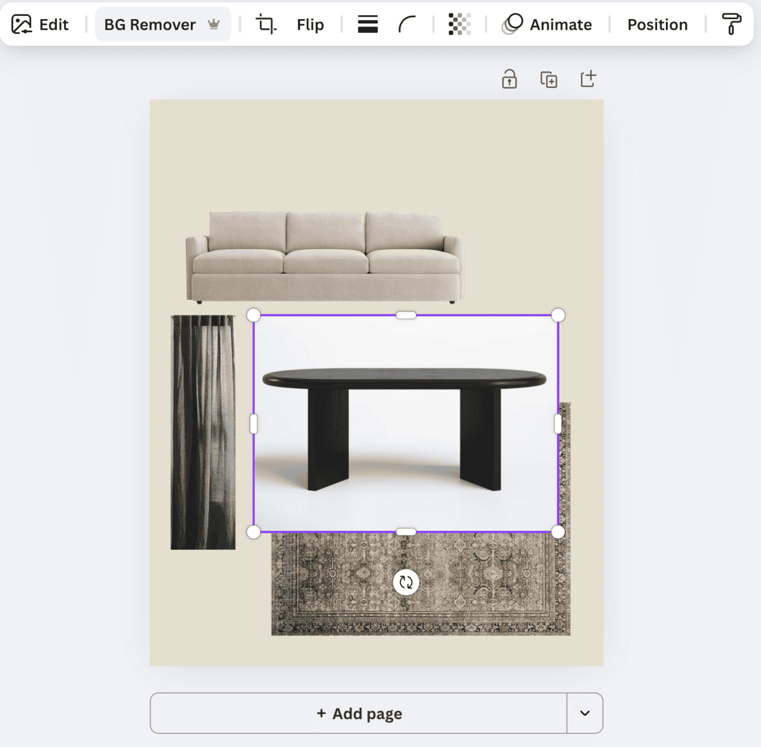Screen dimensions: 761x747
Task: Open the transparency checkerboard icon
Action: click(459, 25)
